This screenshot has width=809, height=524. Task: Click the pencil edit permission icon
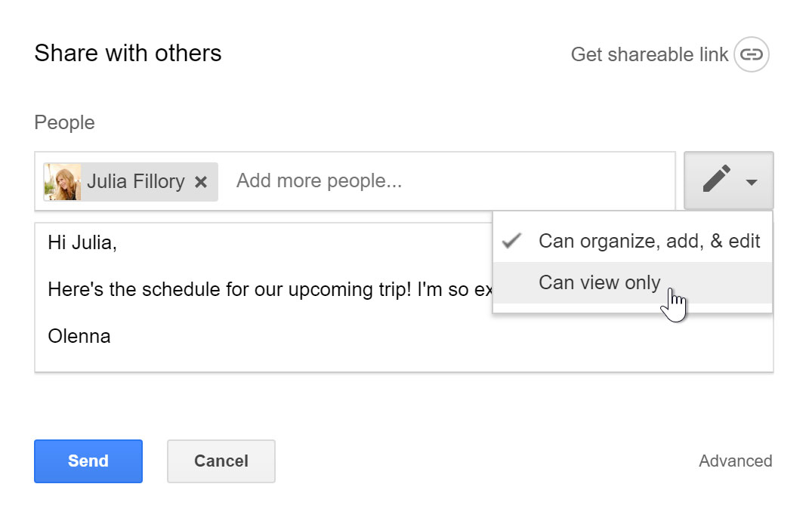point(716,180)
